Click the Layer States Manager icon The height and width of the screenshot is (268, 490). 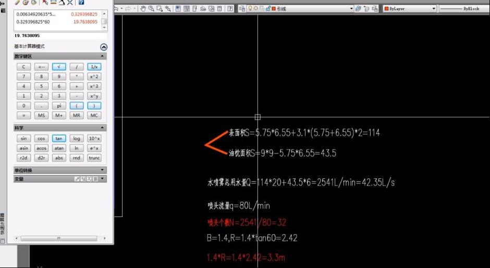pyautogui.click(x=374, y=9)
